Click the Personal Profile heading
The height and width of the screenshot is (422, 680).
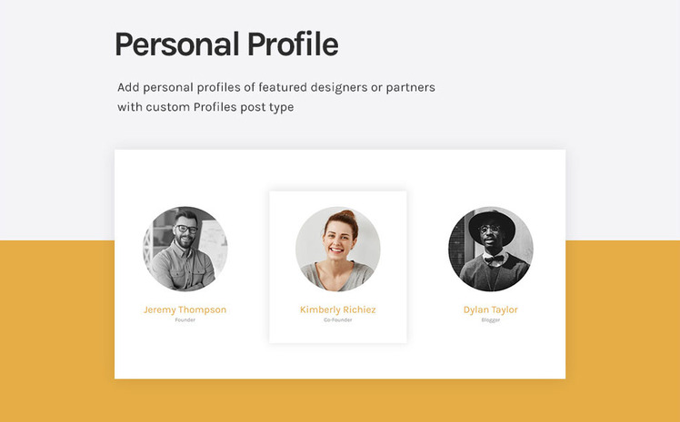(x=226, y=44)
